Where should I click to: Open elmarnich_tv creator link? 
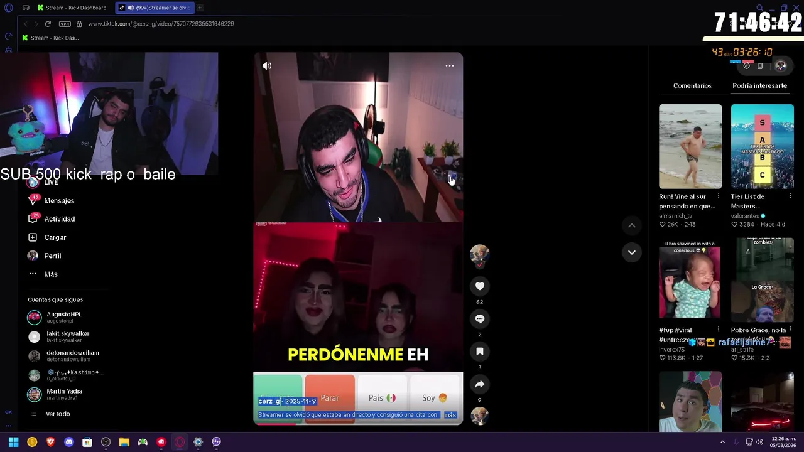tap(675, 216)
